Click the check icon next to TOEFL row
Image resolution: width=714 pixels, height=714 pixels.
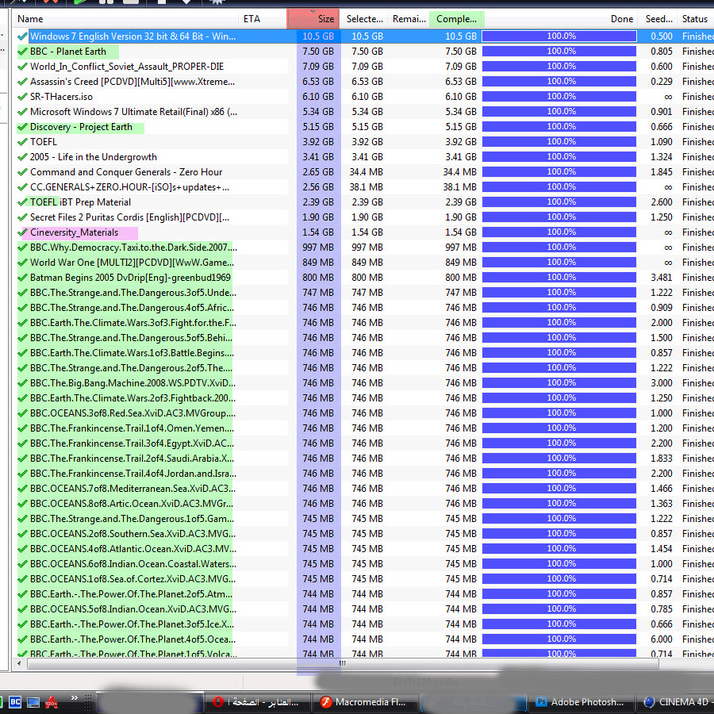point(22,142)
